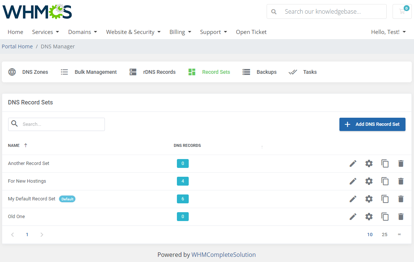The height and width of the screenshot is (262, 414).
Task: Sort by Name using the arrow
Action: tap(25, 145)
